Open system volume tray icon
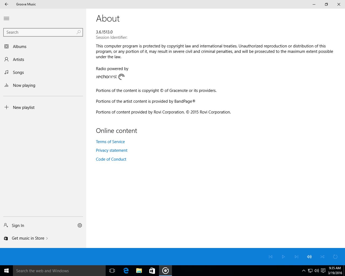The height and width of the screenshot is (276, 345). (x=317, y=271)
